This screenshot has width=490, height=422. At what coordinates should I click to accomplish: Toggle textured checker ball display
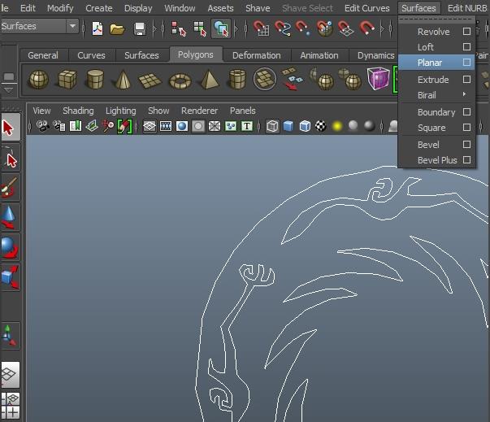pyautogui.click(x=321, y=126)
